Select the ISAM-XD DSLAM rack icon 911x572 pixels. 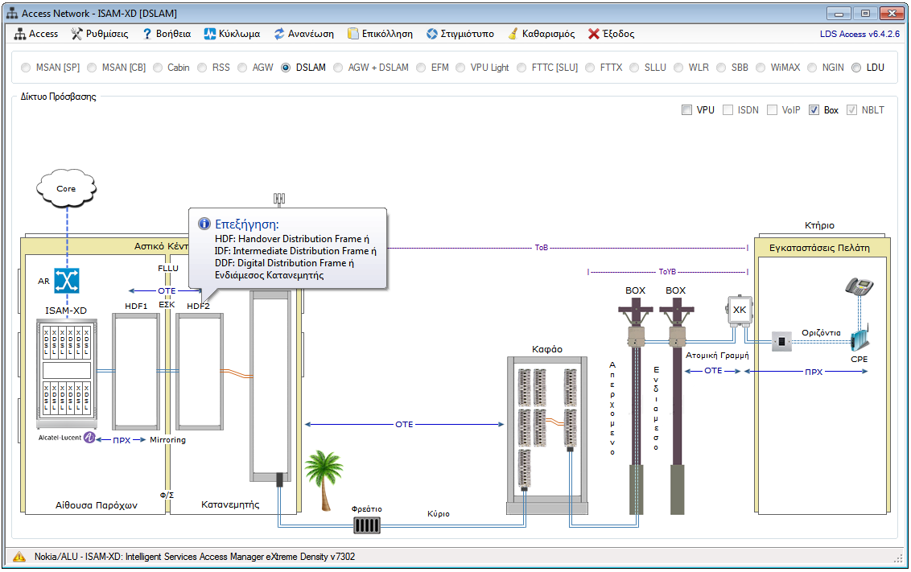tap(66, 373)
